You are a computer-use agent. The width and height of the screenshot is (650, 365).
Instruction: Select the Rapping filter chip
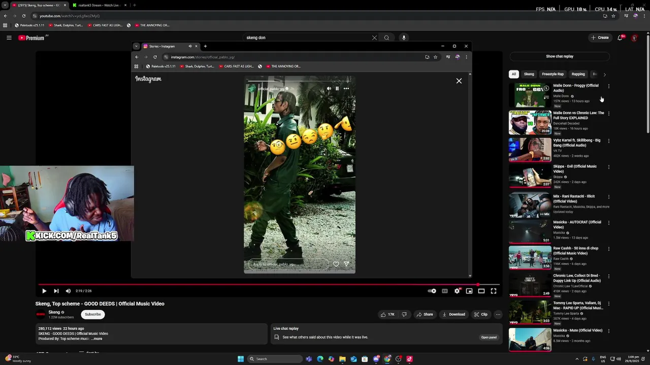pyautogui.click(x=578, y=74)
